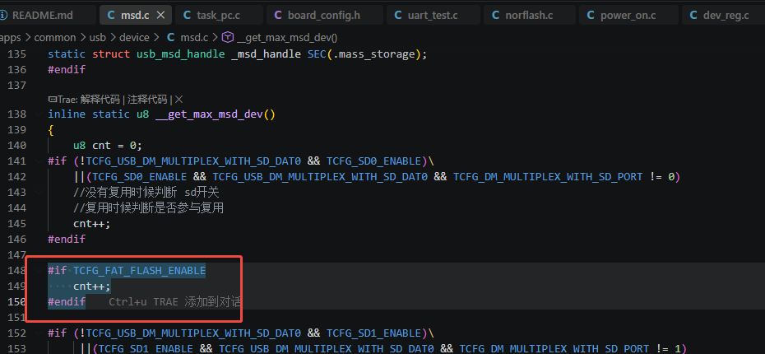Switch to the task_pc.c tab
The height and width of the screenshot is (354, 765).
click(x=218, y=15)
